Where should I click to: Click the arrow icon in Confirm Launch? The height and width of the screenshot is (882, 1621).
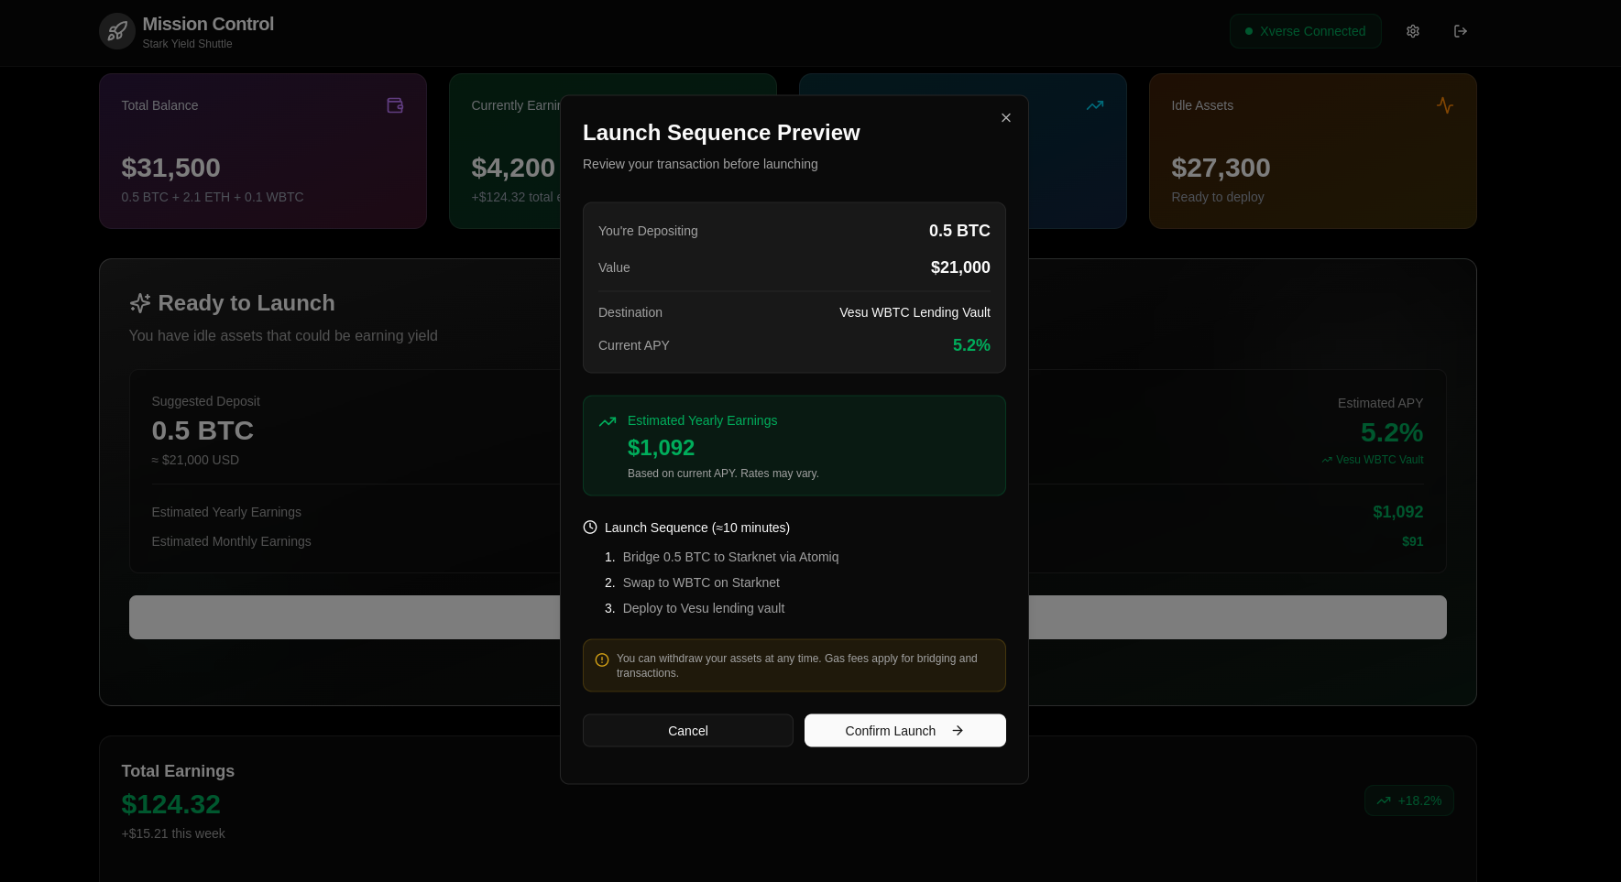point(958,731)
